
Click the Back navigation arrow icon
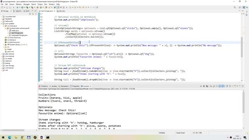pyautogui.click(x=86, y=7)
